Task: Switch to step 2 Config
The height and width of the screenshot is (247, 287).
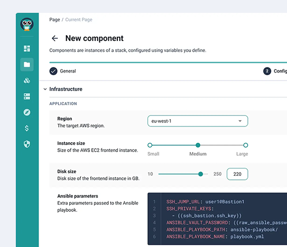Action: pos(275,71)
